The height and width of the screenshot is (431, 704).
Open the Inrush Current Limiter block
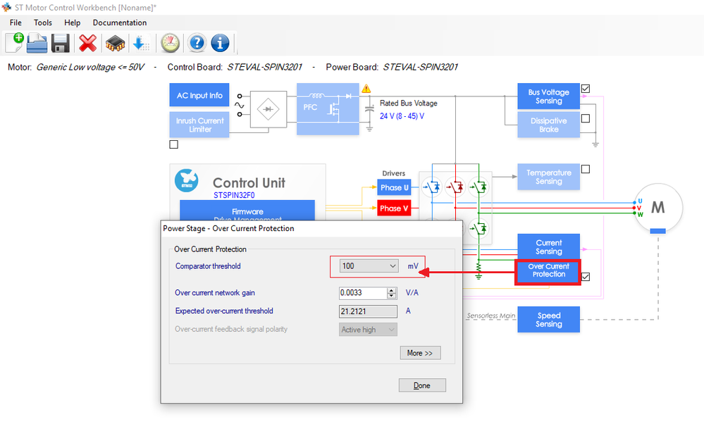click(199, 125)
